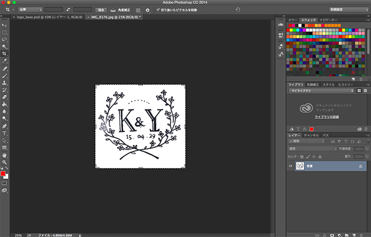This screenshot has width=371, height=237.
Task: Swap crop width and height values
Action: coord(68,10)
